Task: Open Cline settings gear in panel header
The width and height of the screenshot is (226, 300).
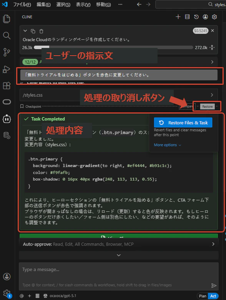Action: pyautogui.click(x=214, y=17)
